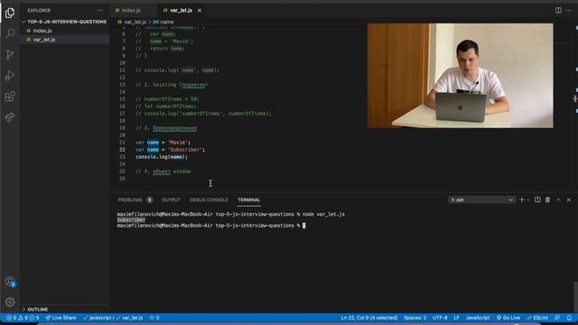Expand the OUTLINE section
Viewport: 578px width, 325px height.
pyautogui.click(x=35, y=309)
